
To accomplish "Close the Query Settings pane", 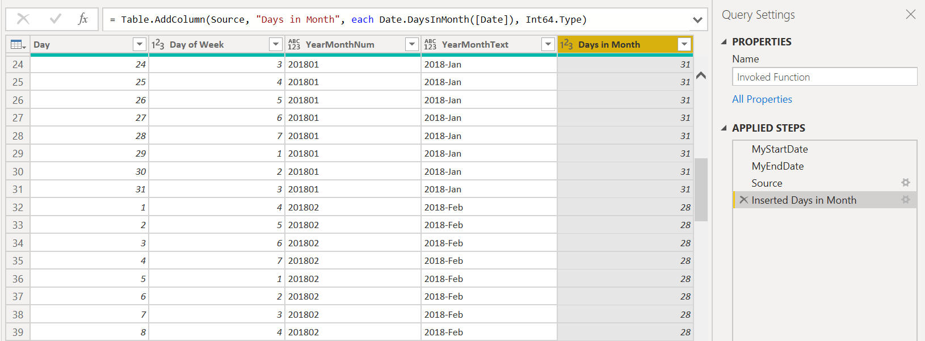I will coord(910,15).
